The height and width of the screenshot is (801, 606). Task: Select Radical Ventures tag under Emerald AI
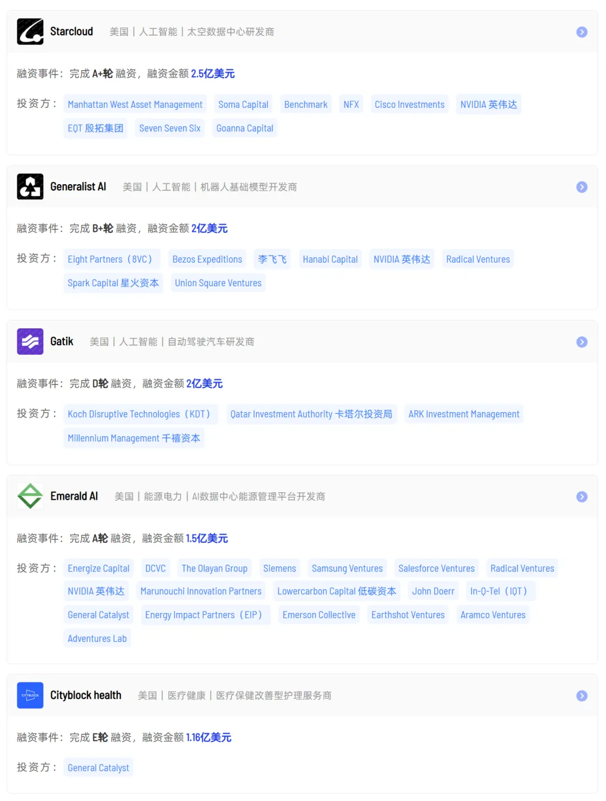tap(522, 568)
